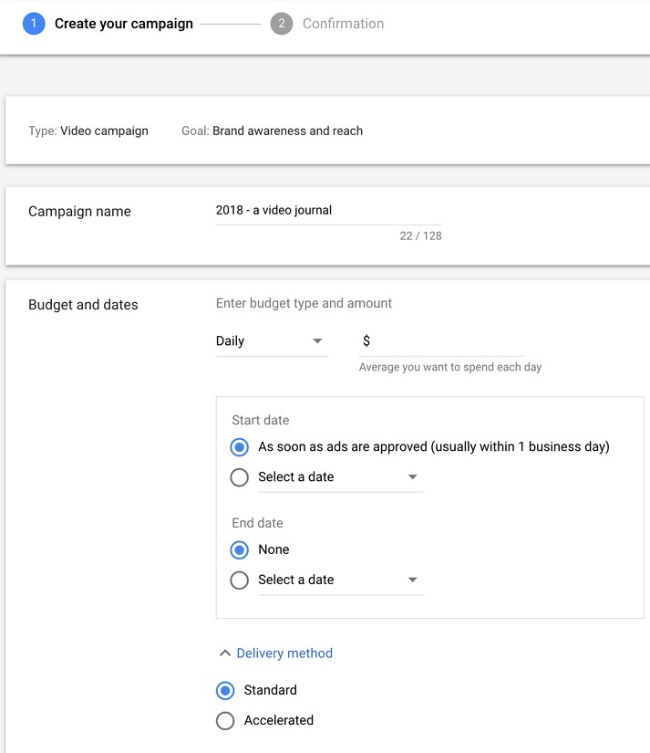Select start 'As soon as ads are approved'
Screen dimensions: 650x753
click(240, 447)
